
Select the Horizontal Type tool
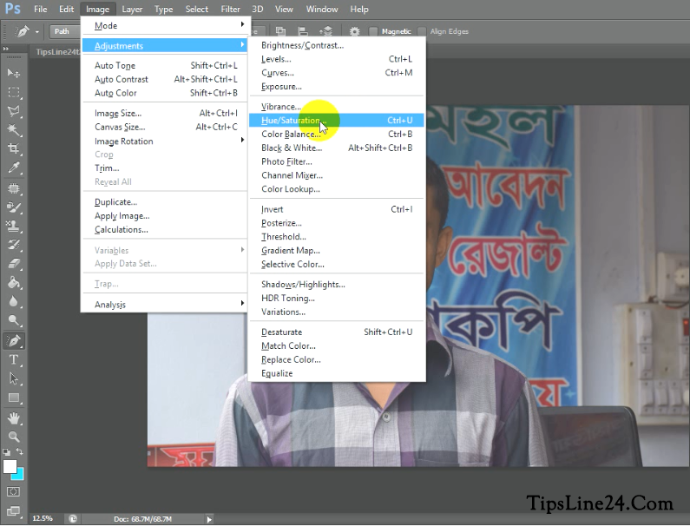click(x=14, y=359)
